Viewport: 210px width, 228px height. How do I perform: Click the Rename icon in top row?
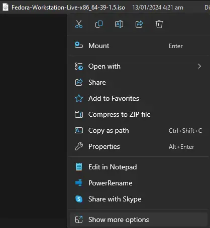pyautogui.click(x=119, y=24)
